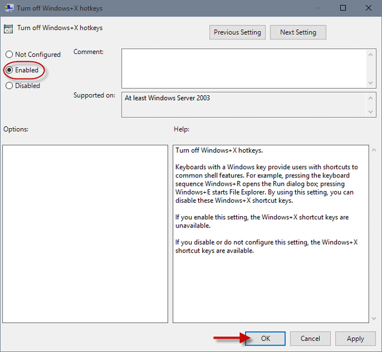Screen dimensions: 382x352
Task: Click the policy setting icon beside the heading
Action: click(8, 29)
